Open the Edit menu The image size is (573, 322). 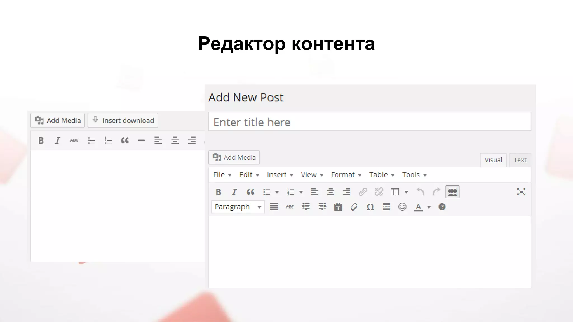pos(249,175)
